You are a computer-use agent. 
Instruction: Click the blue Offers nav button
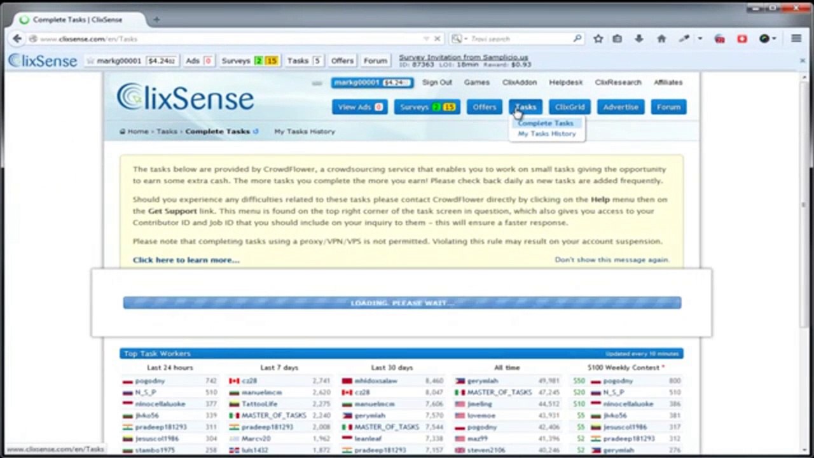pos(484,107)
